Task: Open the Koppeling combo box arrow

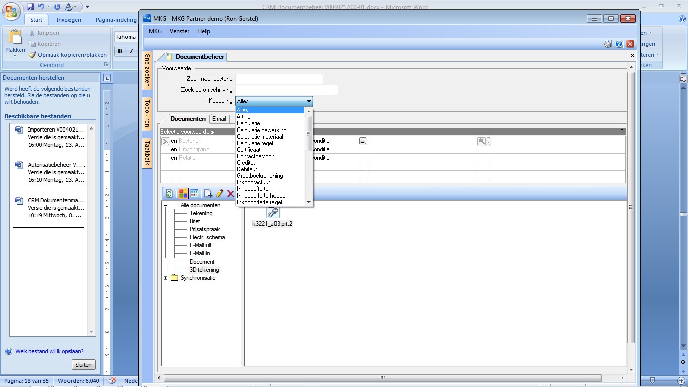Action: [x=309, y=101]
